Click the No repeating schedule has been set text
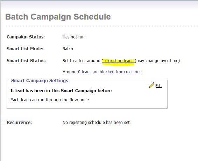198x161 pixels. coord(96,123)
